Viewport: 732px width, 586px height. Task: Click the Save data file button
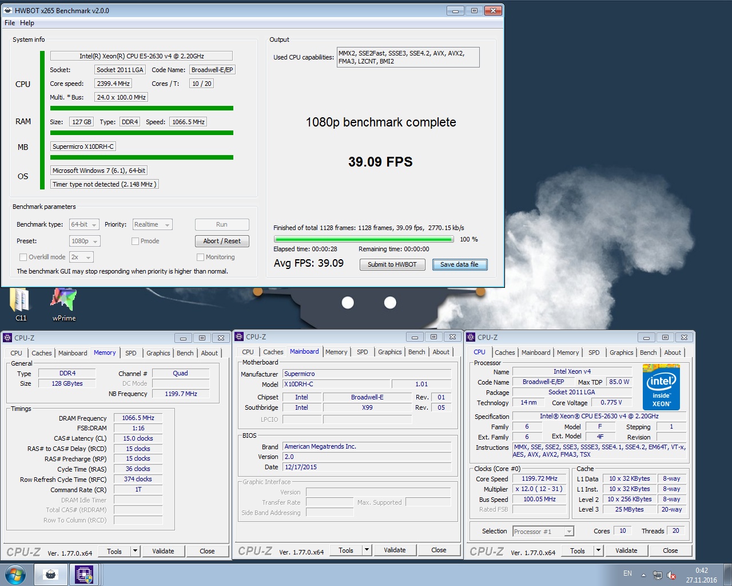(460, 264)
